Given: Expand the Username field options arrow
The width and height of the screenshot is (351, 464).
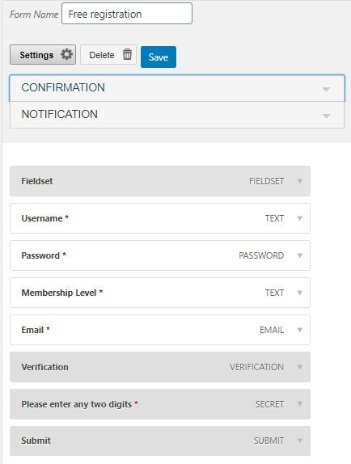Looking at the screenshot, I should point(300,218).
